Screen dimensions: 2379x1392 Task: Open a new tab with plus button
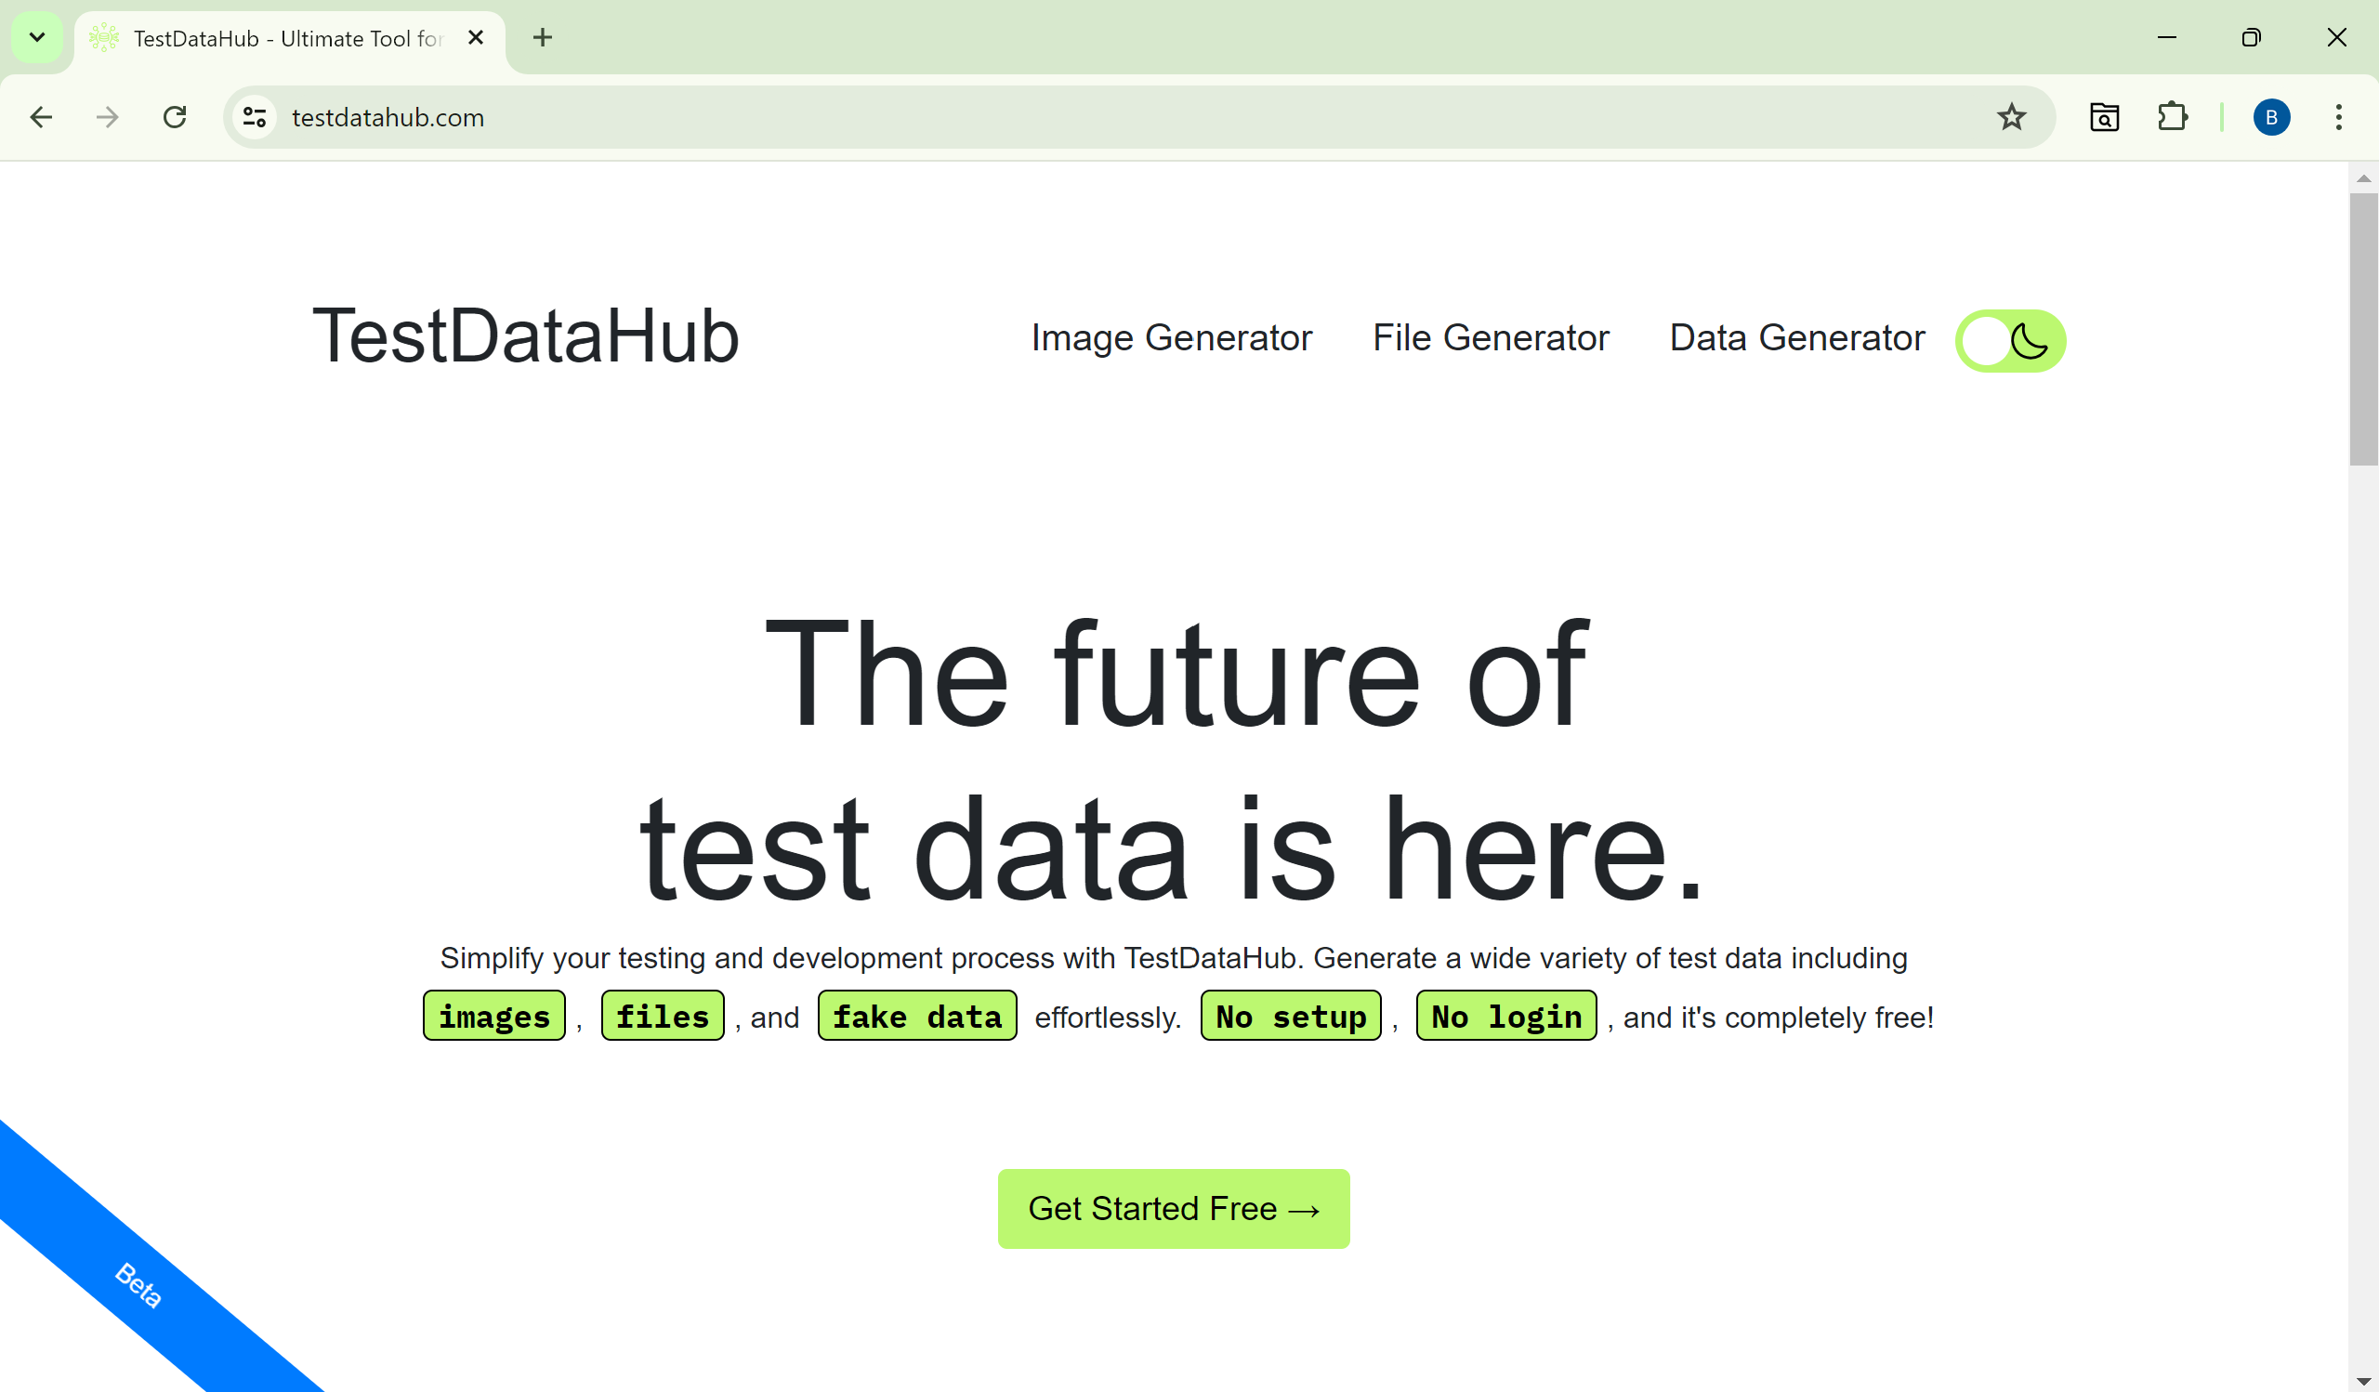[x=543, y=38]
